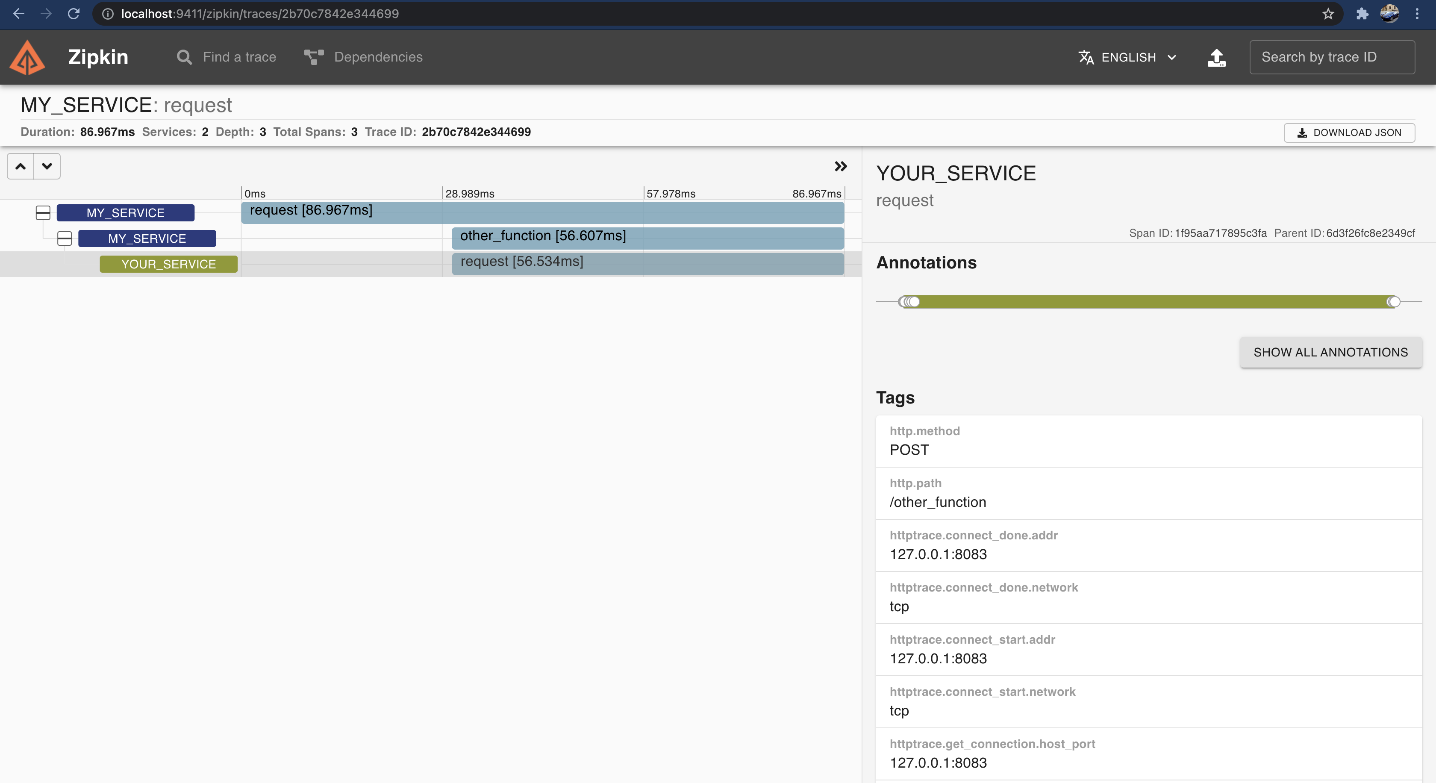The height and width of the screenshot is (783, 1436).
Task: Click the DOWNLOAD JSON button
Action: 1348,132
